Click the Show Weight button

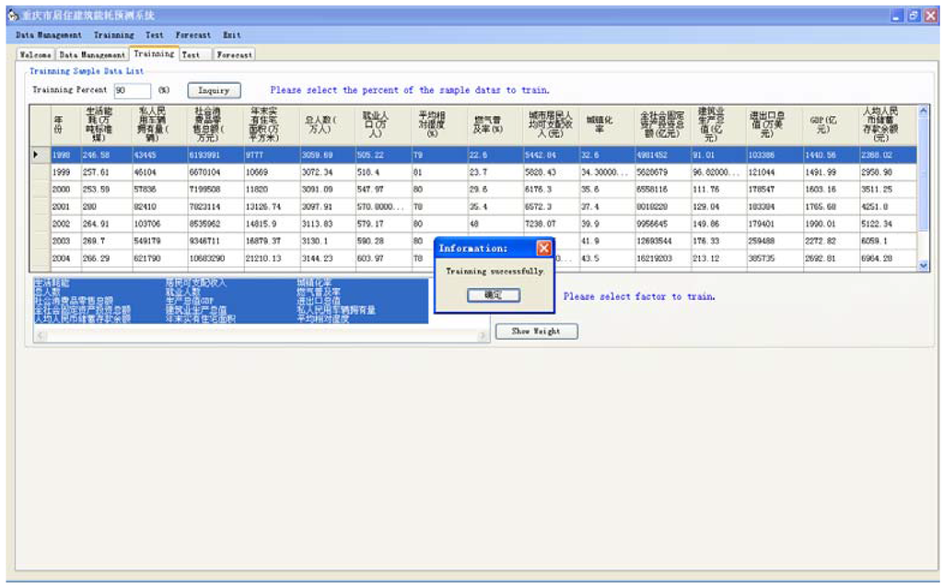536,331
